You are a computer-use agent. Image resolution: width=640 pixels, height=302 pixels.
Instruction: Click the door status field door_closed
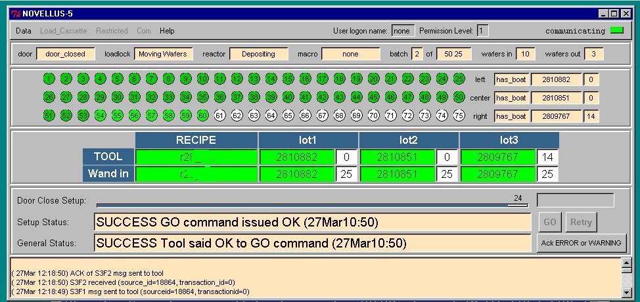point(65,54)
